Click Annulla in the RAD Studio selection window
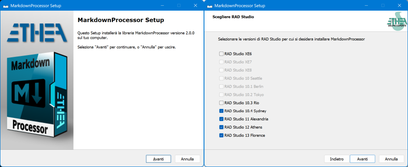This screenshot has width=408, height=167. pos(391,159)
